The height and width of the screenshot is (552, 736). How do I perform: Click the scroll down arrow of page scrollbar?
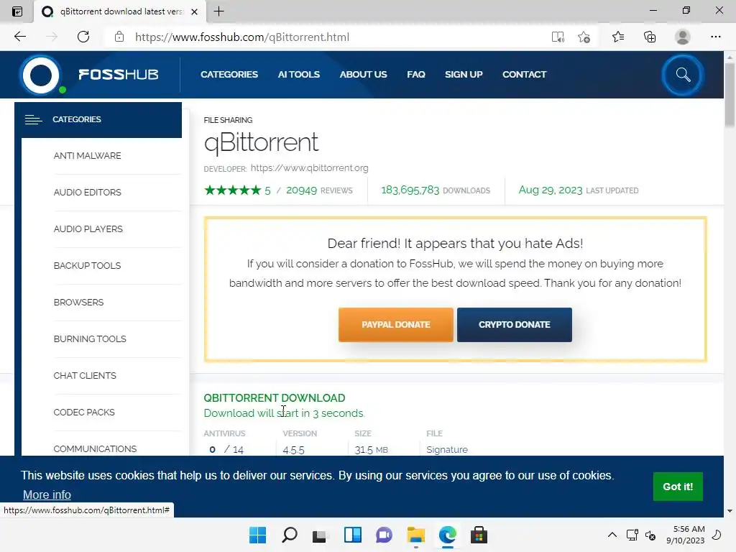(x=730, y=511)
